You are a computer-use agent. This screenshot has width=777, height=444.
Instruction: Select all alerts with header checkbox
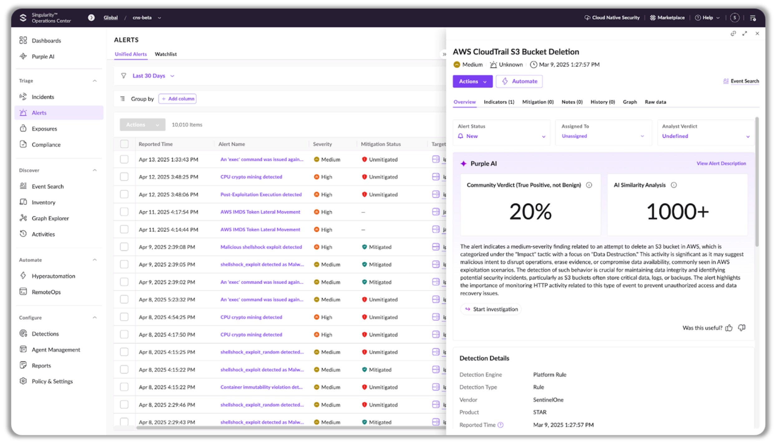[x=124, y=144]
